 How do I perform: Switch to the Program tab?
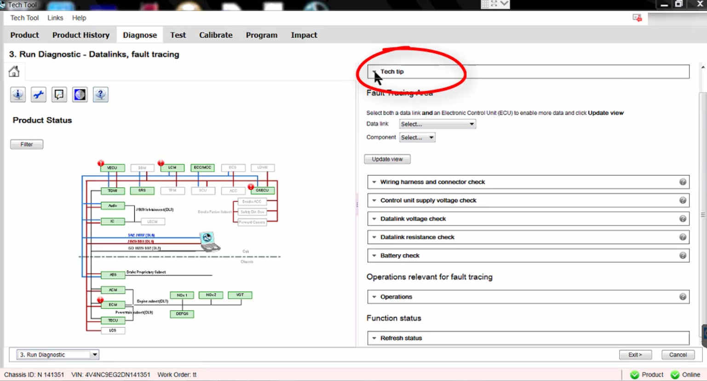(x=262, y=35)
